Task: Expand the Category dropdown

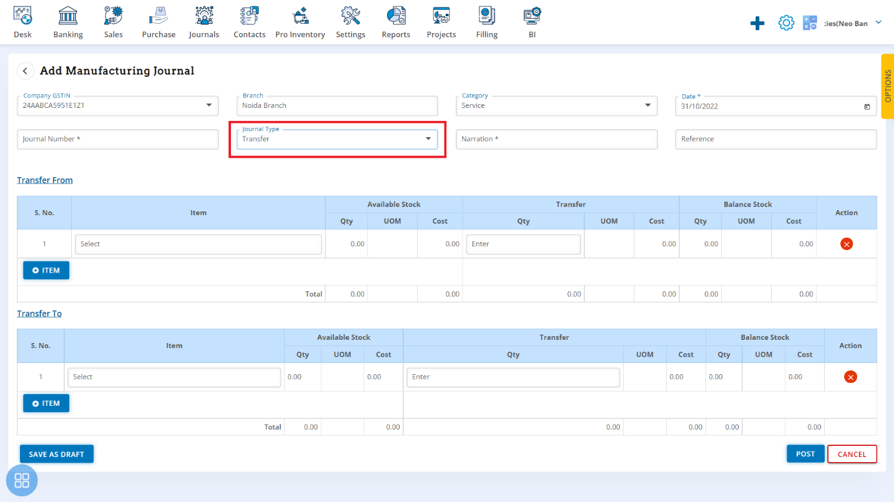Action: [x=647, y=105]
